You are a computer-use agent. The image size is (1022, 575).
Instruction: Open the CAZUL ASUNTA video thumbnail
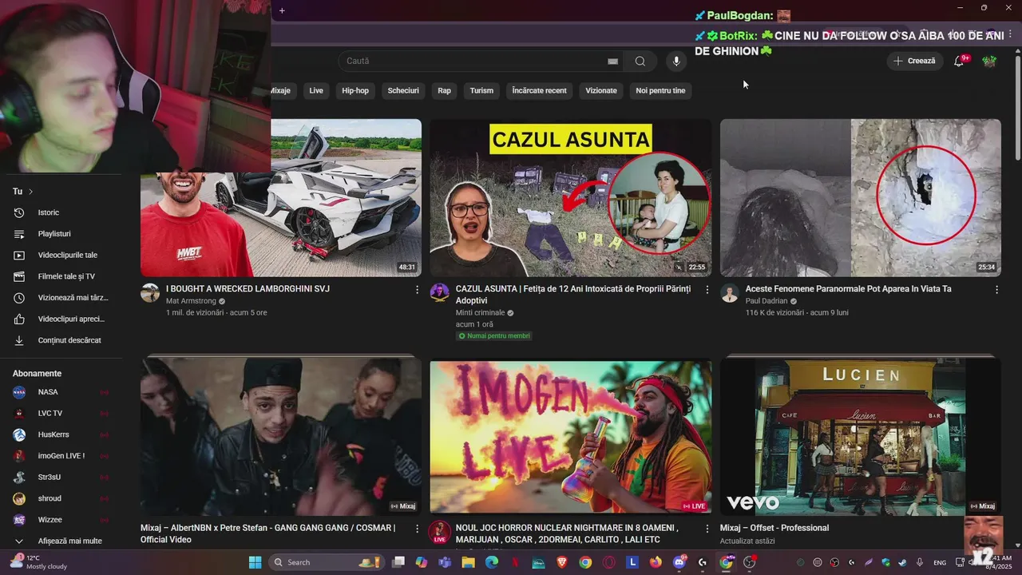pyautogui.click(x=570, y=198)
